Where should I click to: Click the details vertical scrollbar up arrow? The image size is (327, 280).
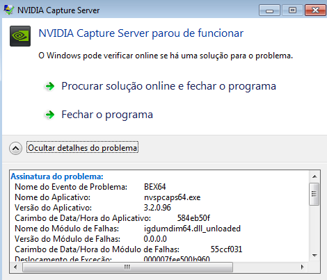314,176
